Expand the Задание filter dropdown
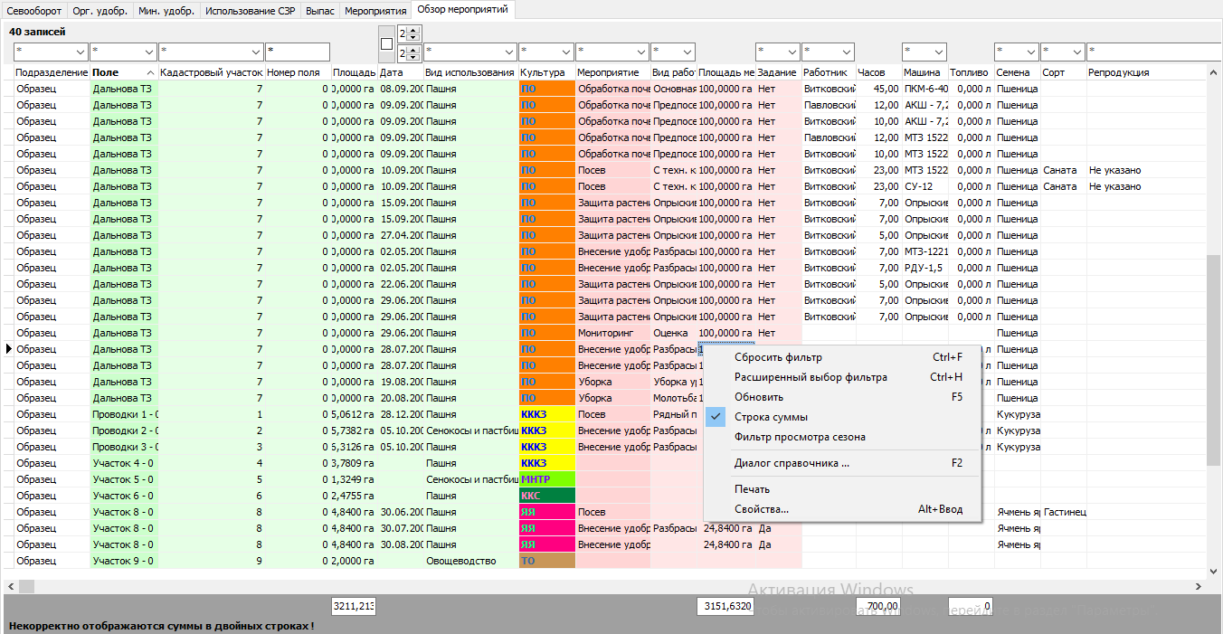 tap(791, 52)
